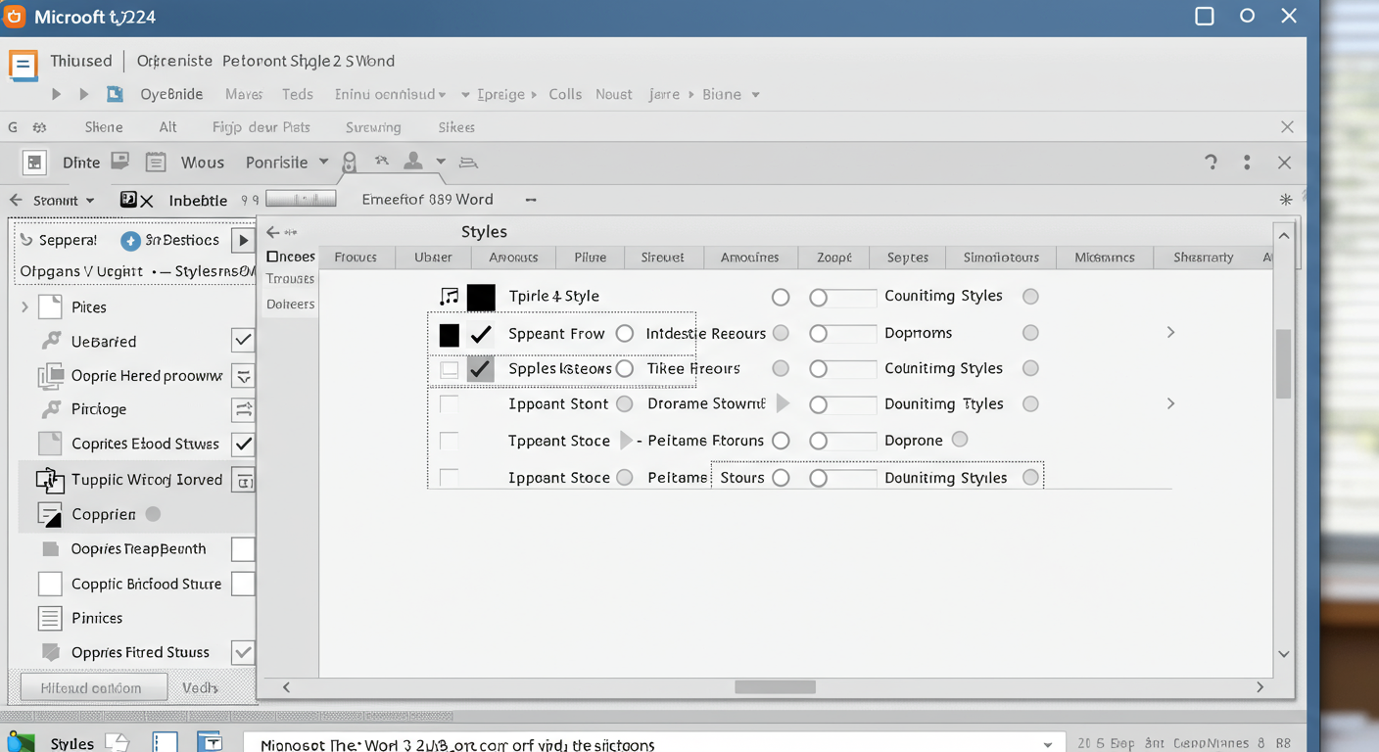Viewport: 1379px width, 752px height.
Task: Toggle the Copriies Etood Stuws checkbox
Action: coord(243,444)
